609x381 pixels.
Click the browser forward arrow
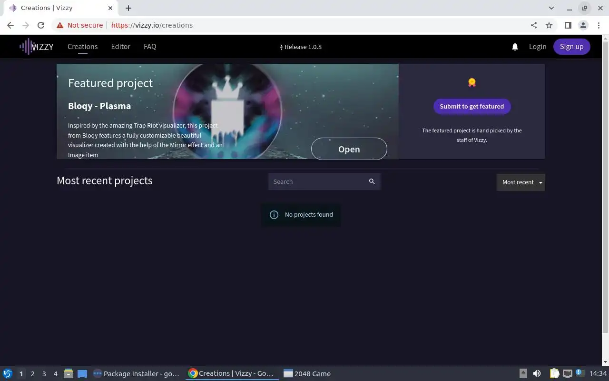tap(26, 25)
